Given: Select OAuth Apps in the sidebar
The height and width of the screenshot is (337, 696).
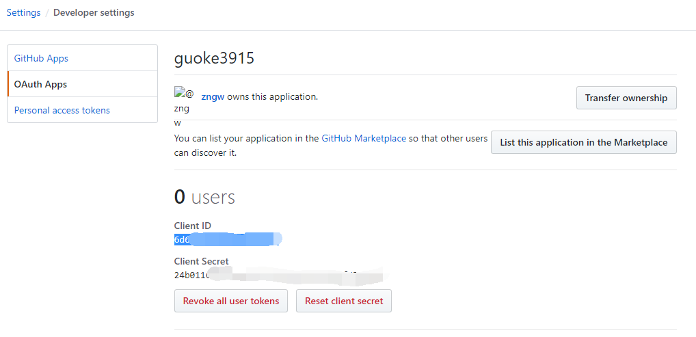Looking at the screenshot, I should click(40, 84).
